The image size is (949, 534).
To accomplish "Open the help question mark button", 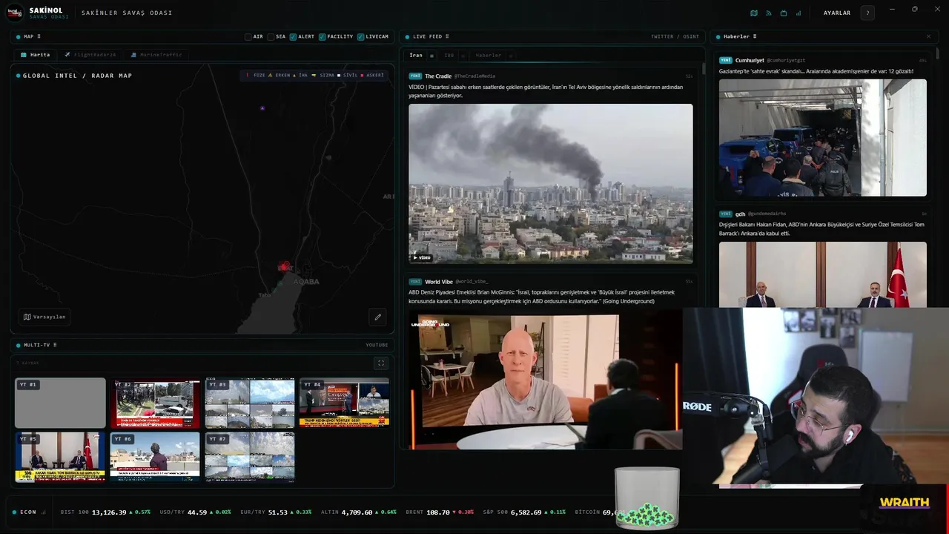I will (x=867, y=13).
